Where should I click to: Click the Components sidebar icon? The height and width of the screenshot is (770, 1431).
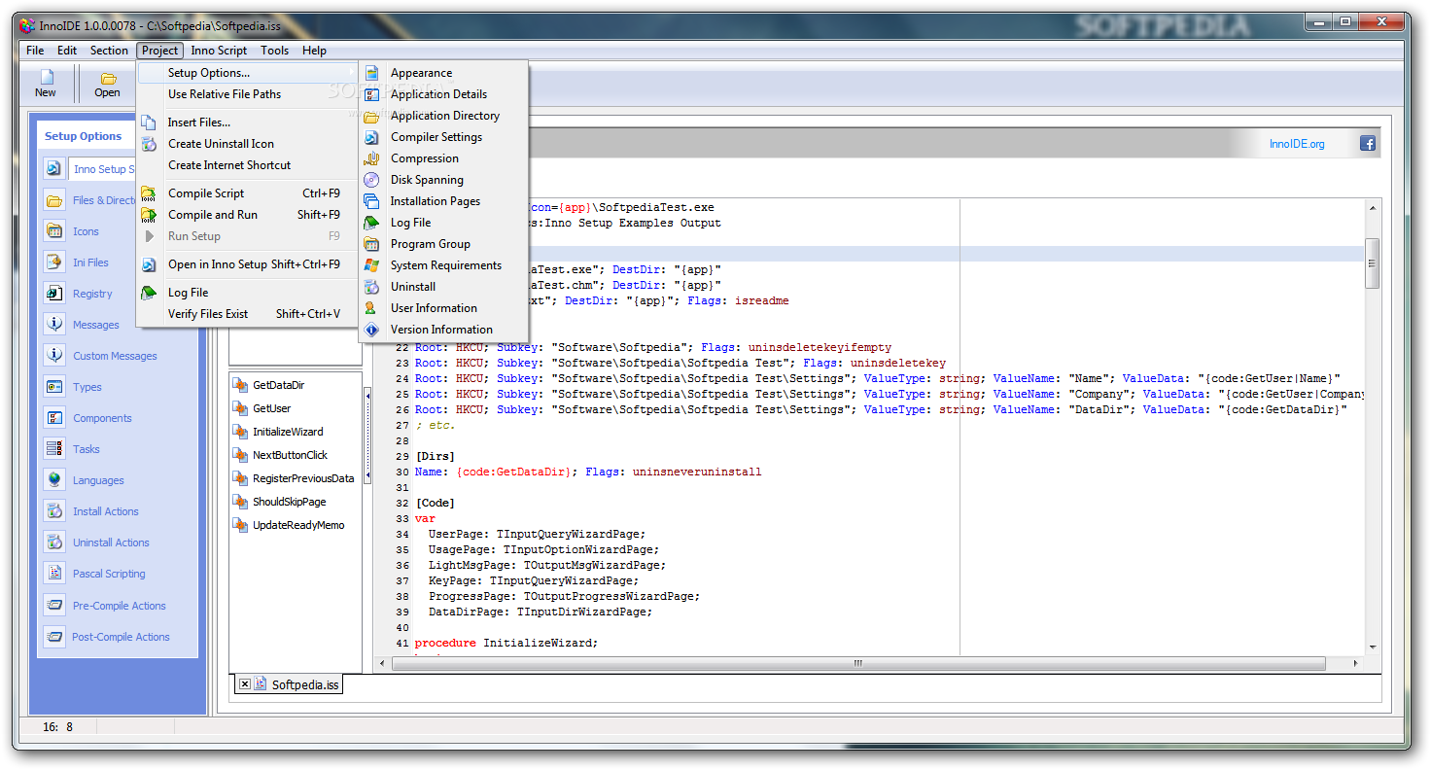(54, 418)
